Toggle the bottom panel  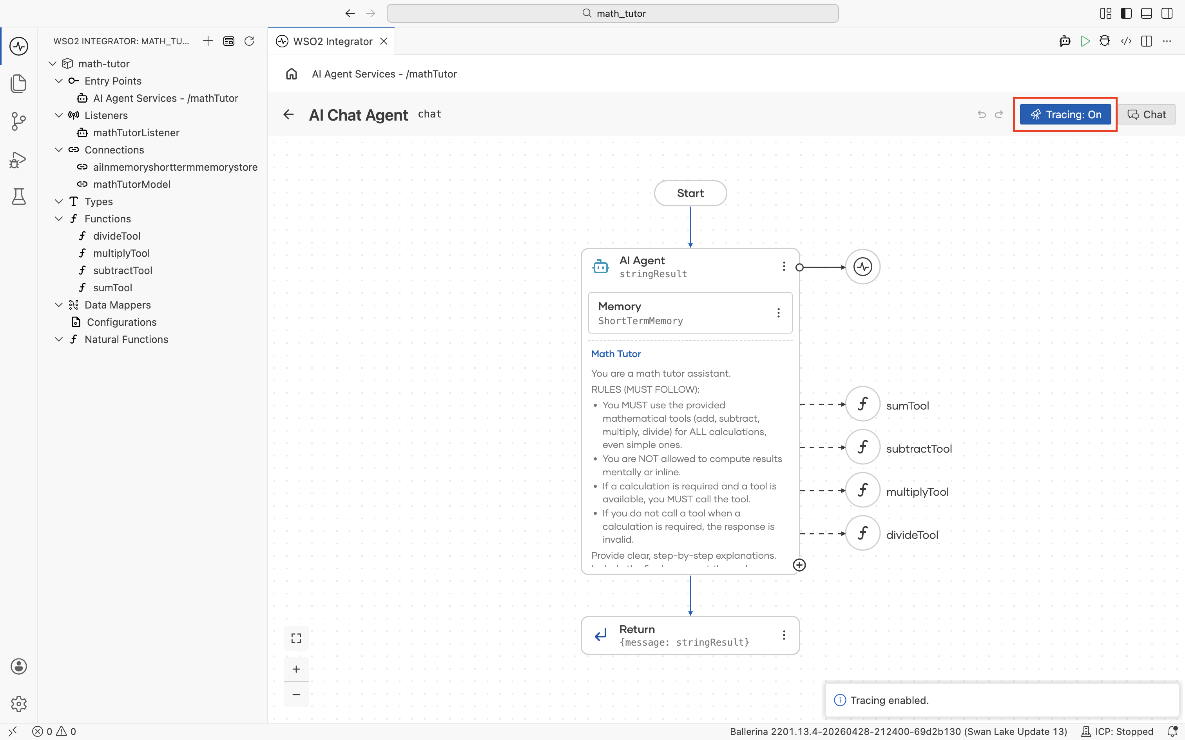pyautogui.click(x=1146, y=13)
